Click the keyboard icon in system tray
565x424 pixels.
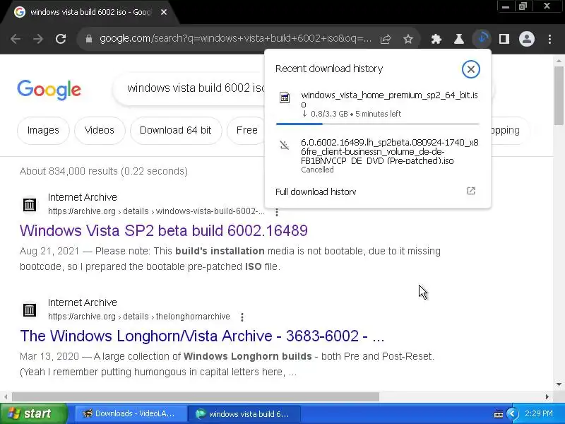[499, 414]
